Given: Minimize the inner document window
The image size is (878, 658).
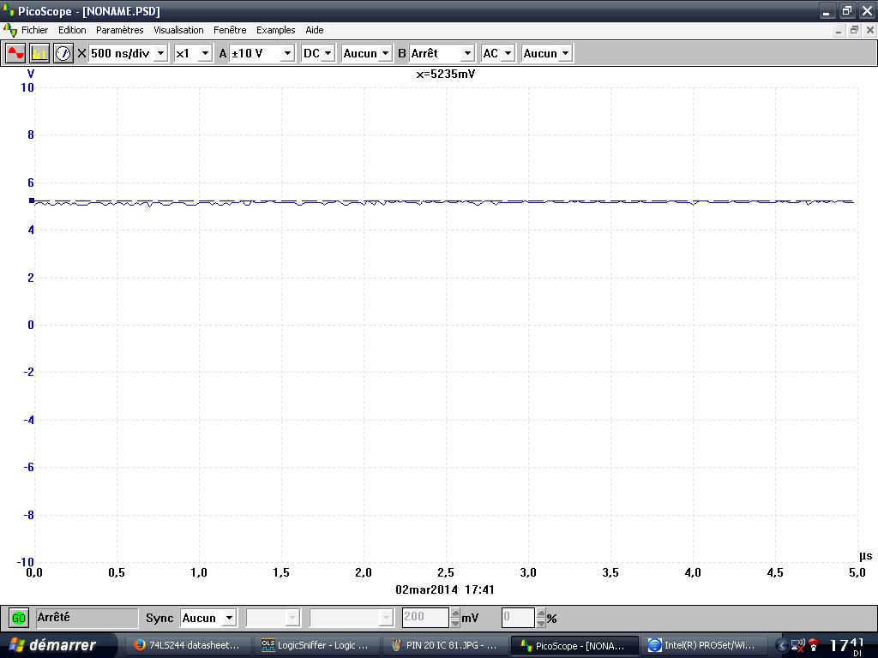Looking at the screenshot, I should tap(839, 30).
